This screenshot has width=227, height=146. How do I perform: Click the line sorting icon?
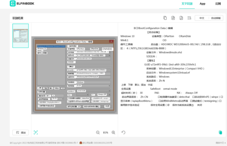tap(189, 18)
